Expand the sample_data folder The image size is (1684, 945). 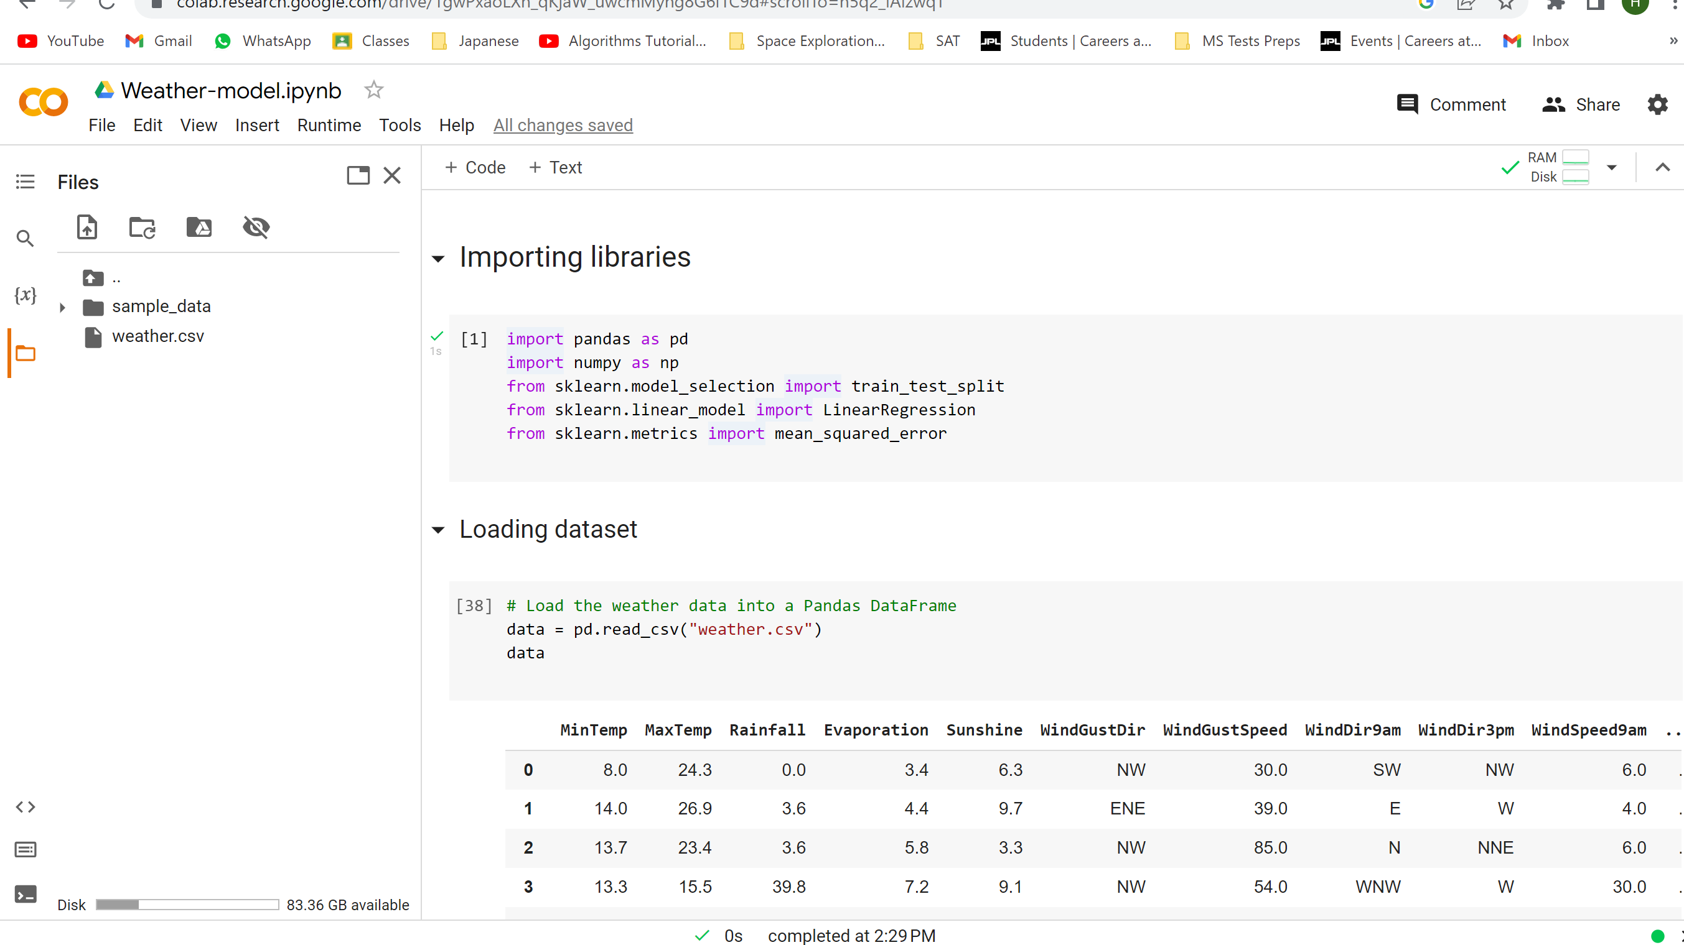pyautogui.click(x=62, y=307)
